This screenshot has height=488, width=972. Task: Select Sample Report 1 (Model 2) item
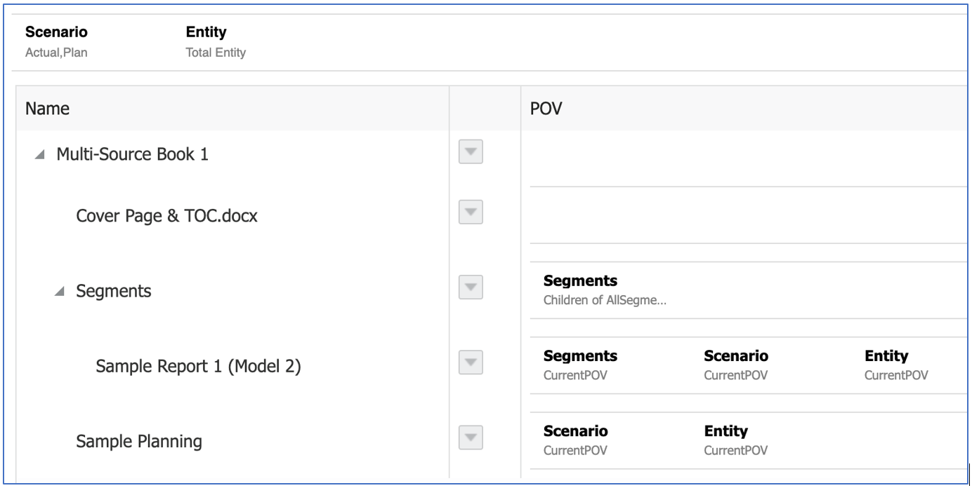198,366
